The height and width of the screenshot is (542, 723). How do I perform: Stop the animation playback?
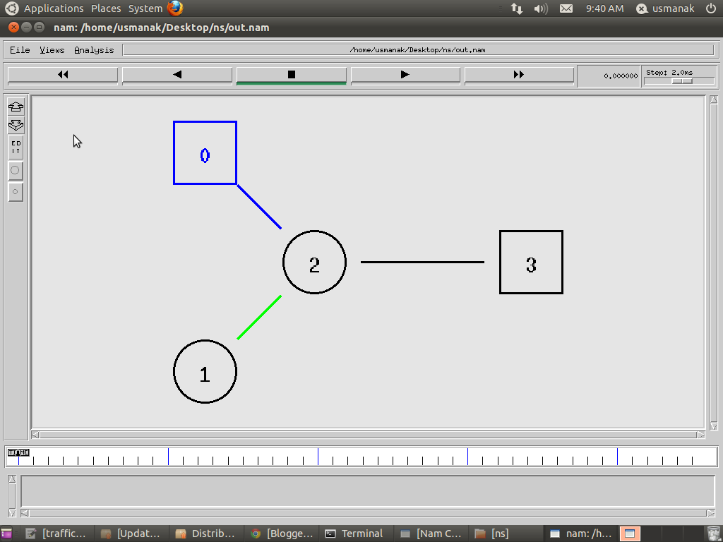(x=291, y=73)
